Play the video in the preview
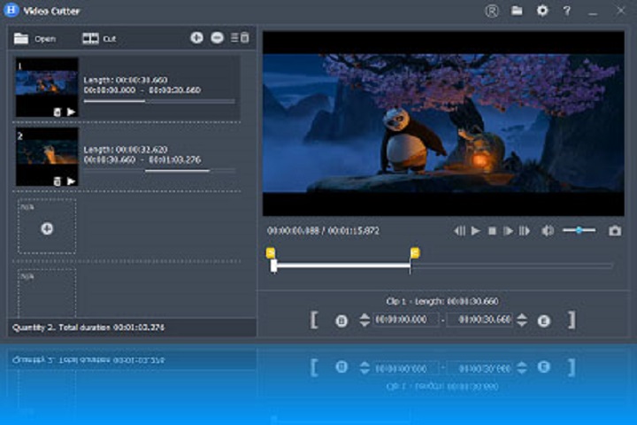Image resolution: width=637 pixels, height=425 pixels. tap(475, 230)
